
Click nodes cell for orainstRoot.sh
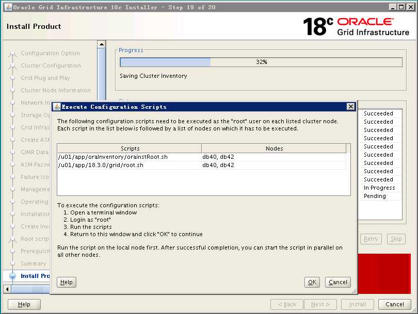274,157
